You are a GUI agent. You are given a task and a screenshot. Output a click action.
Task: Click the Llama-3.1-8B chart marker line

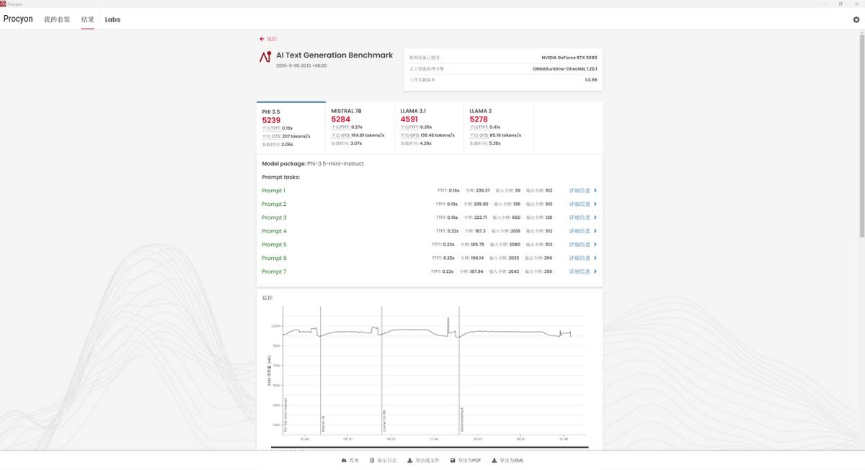[x=382, y=371]
